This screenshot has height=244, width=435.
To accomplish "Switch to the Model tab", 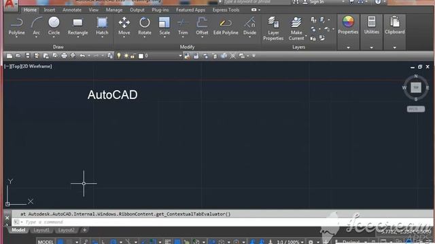I will [18, 230].
